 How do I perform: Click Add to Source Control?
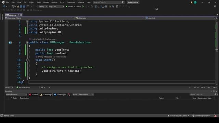179,116
